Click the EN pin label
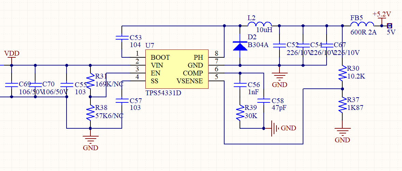Image resolution: width=402 pixels, height=171 pixels. click(155, 73)
